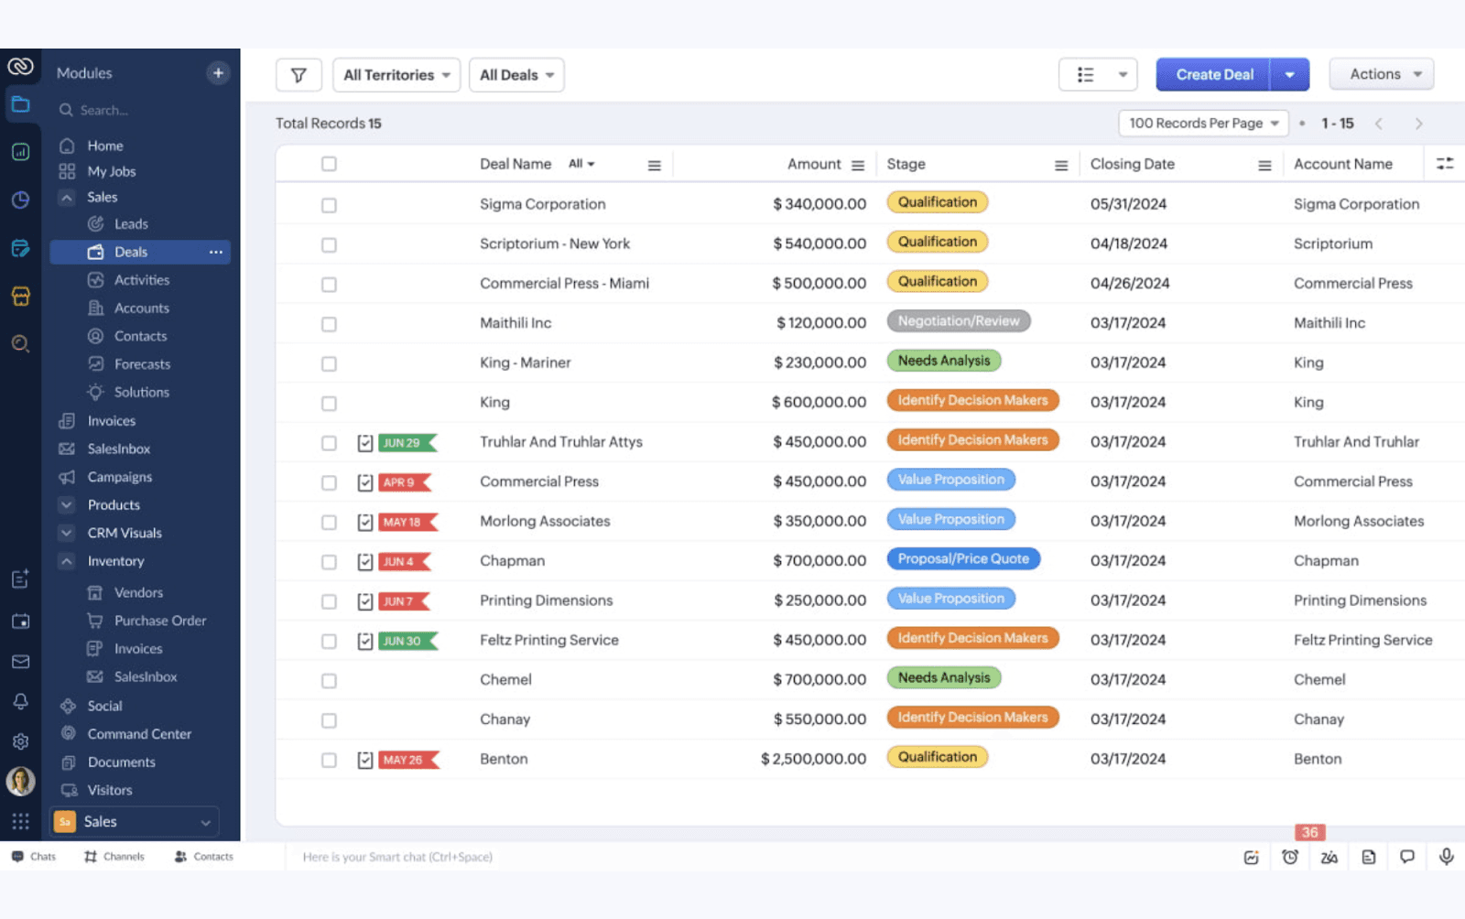Open the apps grid icon
This screenshot has width=1465, height=919.
tap(20, 821)
